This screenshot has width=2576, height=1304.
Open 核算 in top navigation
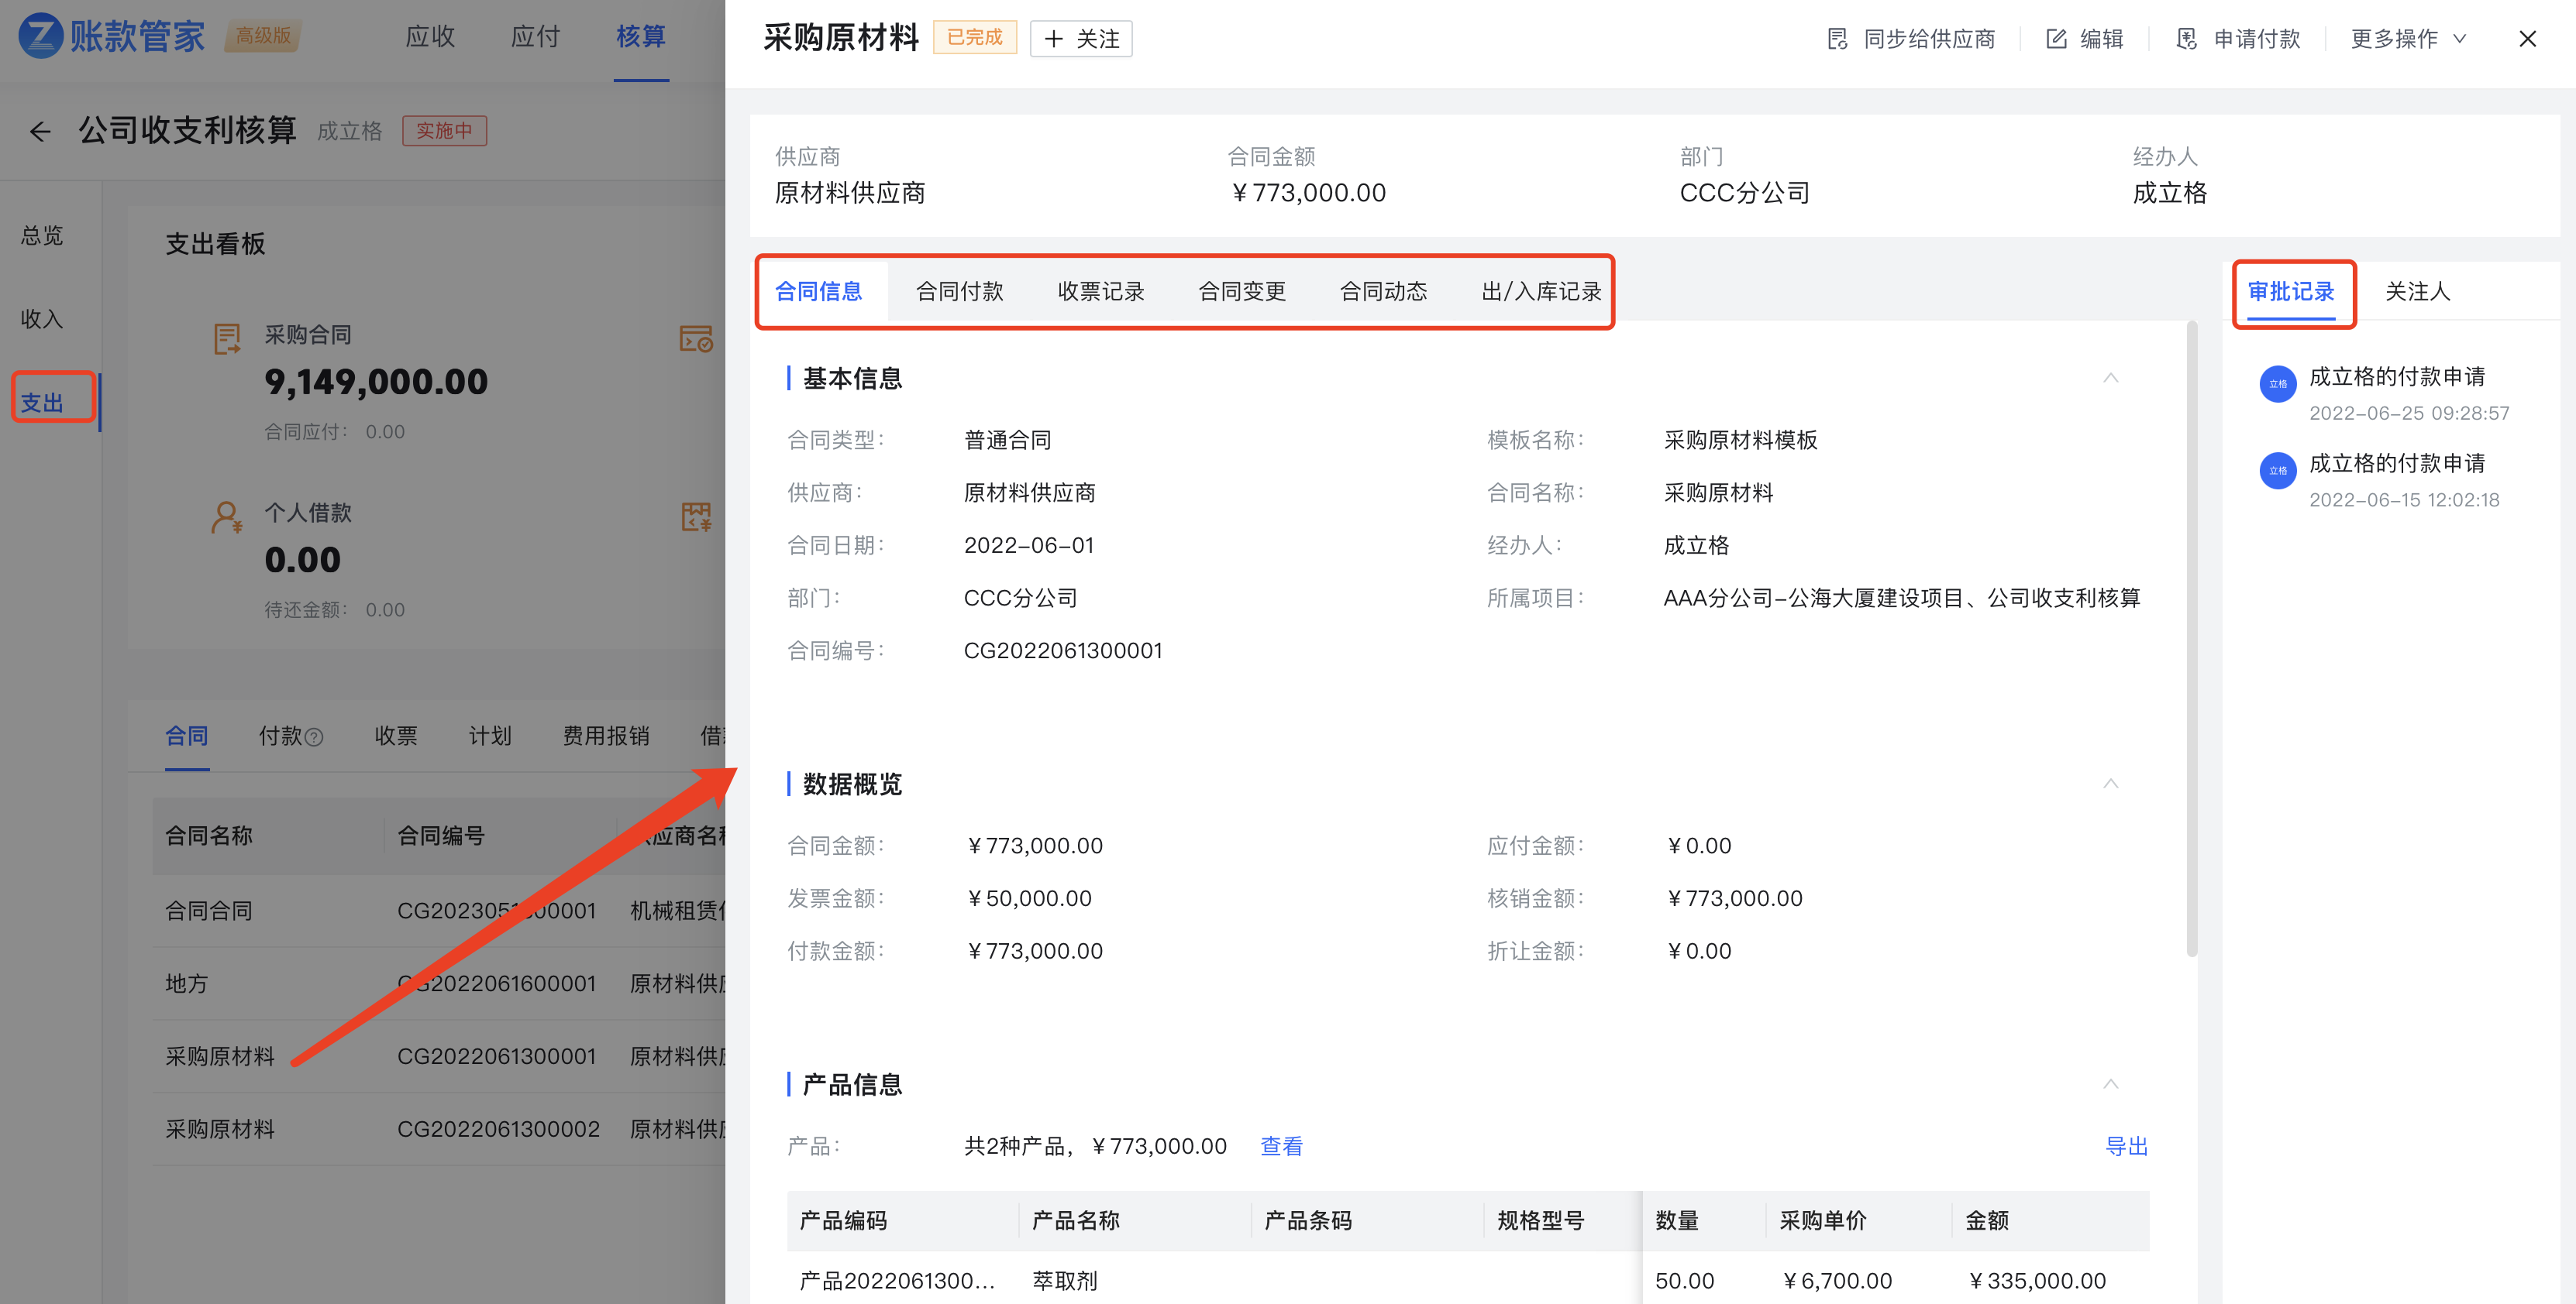point(641,37)
